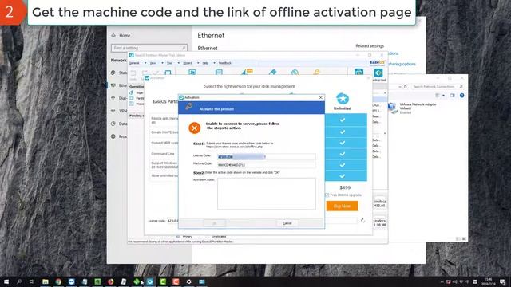Open Data usage icon in Settings sidebar
Image resolution: width=511 pixels, height=287 pixels.
113,124
